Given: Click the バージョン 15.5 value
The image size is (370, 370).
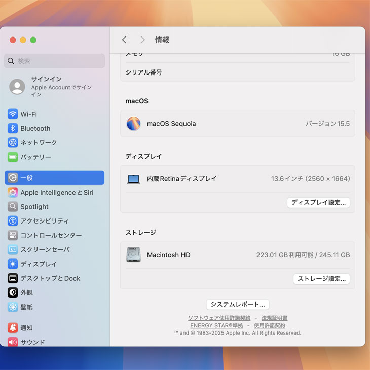Looking at the screenshot, I should (x=328, y=123).
